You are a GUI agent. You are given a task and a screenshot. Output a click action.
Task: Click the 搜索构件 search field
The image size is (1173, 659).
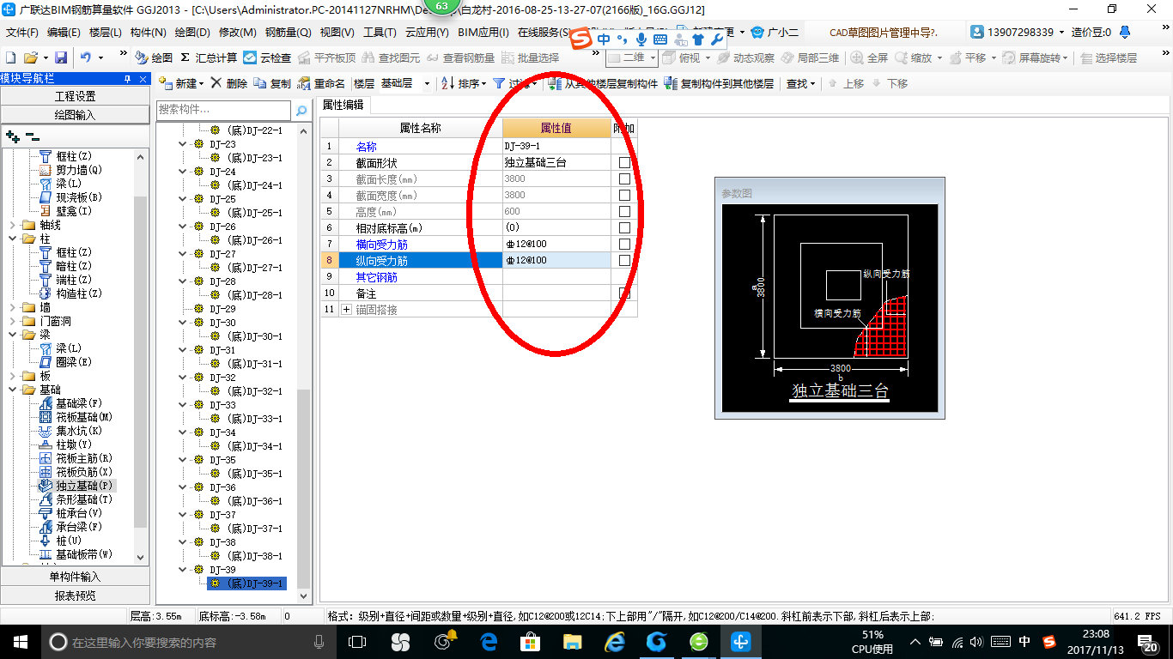click(x=224, y=110)
